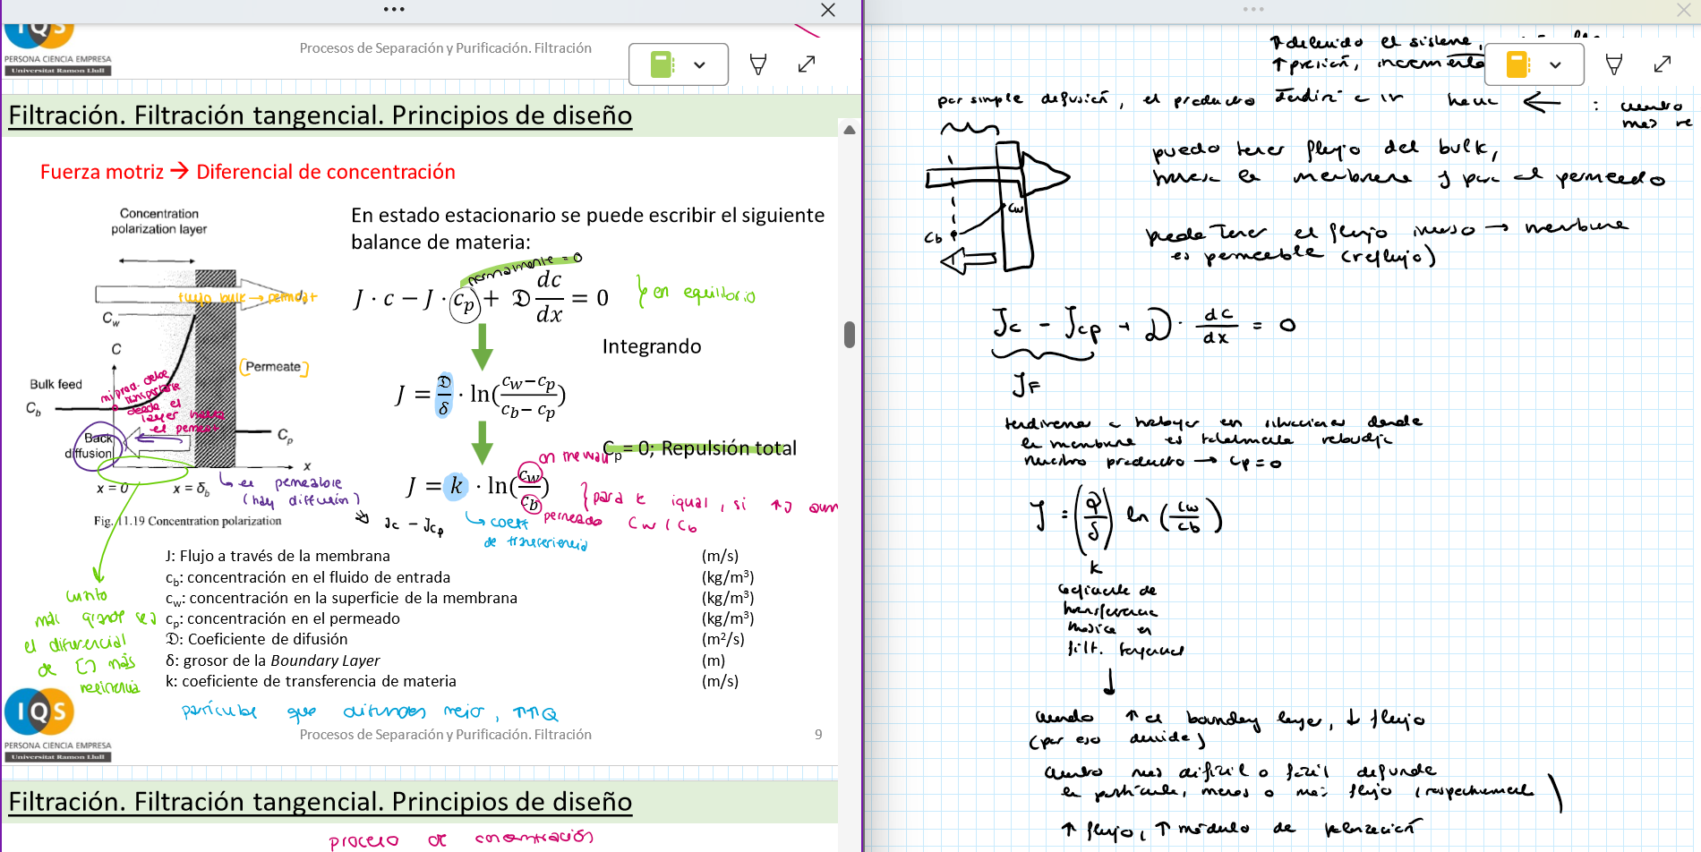This screenshot has width=1701, height=852.
Task: Click the left pane vertical scrollbar thumb
Action: tap(850, 334)
